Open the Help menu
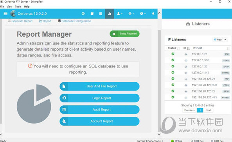Image resolution: width=232 pixels, height=142 pixels. (27, 7)
